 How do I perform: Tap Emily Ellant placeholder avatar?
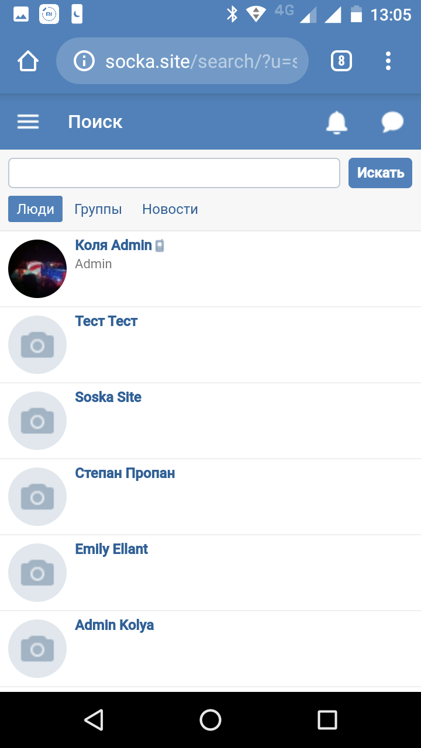point(37,573)
